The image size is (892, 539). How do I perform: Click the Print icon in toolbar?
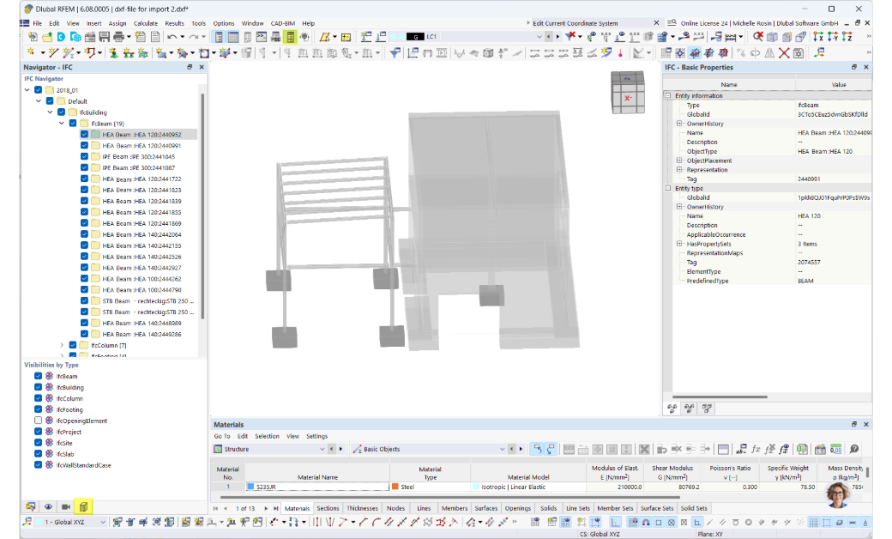(x=118, y=37)
